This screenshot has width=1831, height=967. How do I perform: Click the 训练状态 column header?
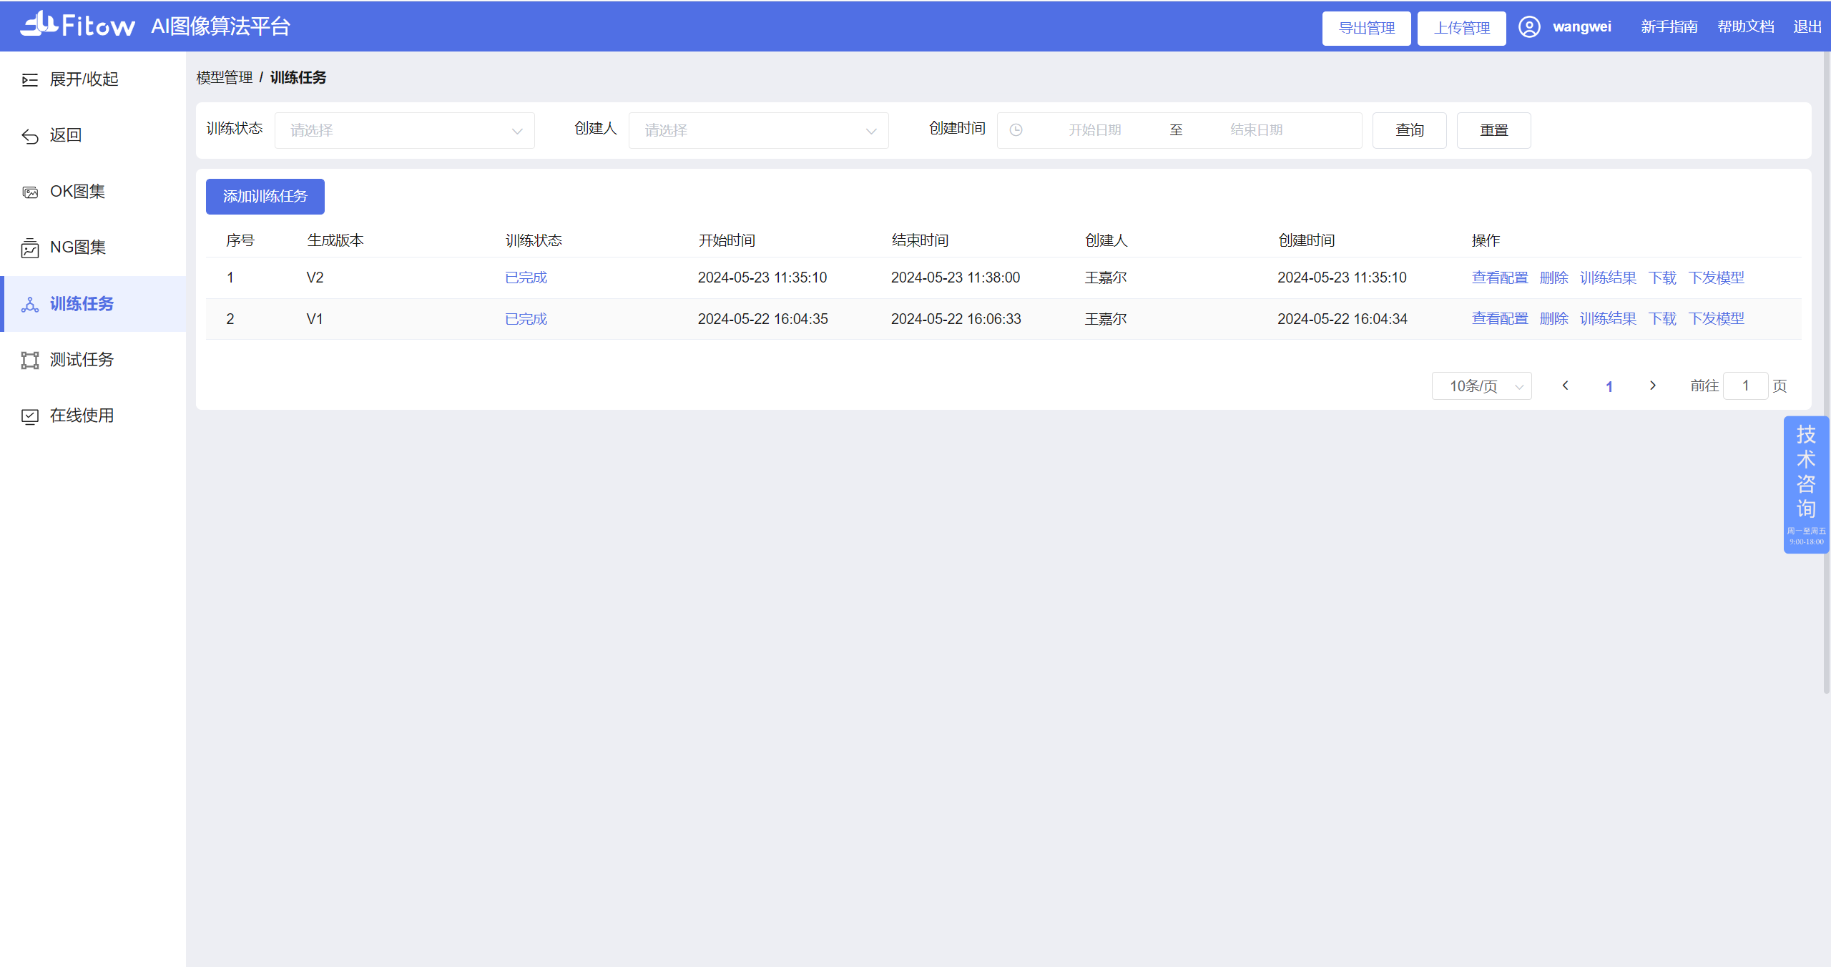point(534,240)
